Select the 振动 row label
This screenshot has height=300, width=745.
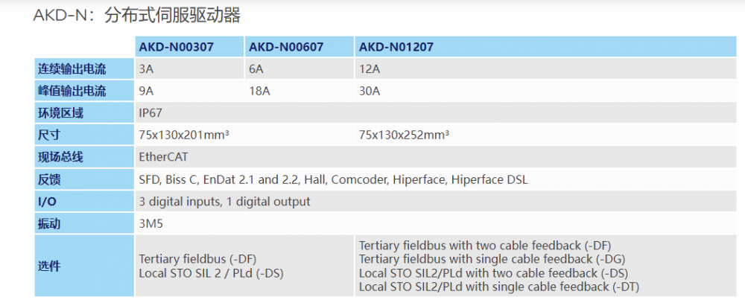pos(49,223)
